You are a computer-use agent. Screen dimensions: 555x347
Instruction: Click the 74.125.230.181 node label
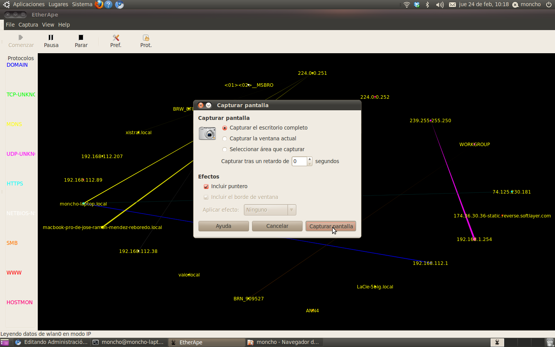pos(511,192)
